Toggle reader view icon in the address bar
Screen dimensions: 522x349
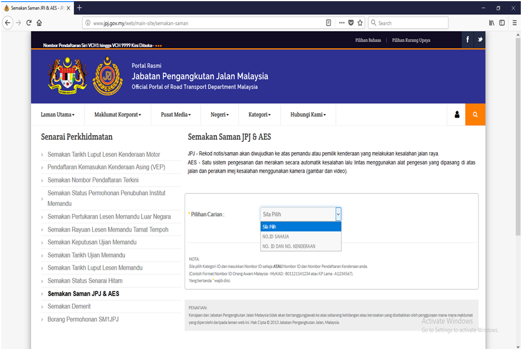tap(329, 23)
